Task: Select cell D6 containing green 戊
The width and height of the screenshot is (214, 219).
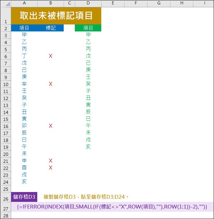Action: (x=88, y=56)
